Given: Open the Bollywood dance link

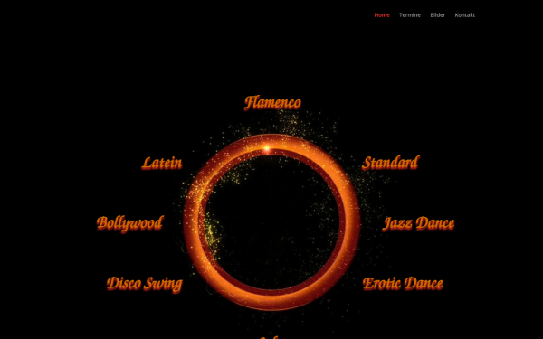Looking at the screenshot, I should pyautogui.click(x=129, y=223).
